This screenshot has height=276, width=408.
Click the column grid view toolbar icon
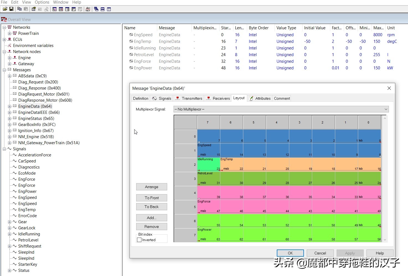point(61,9)
